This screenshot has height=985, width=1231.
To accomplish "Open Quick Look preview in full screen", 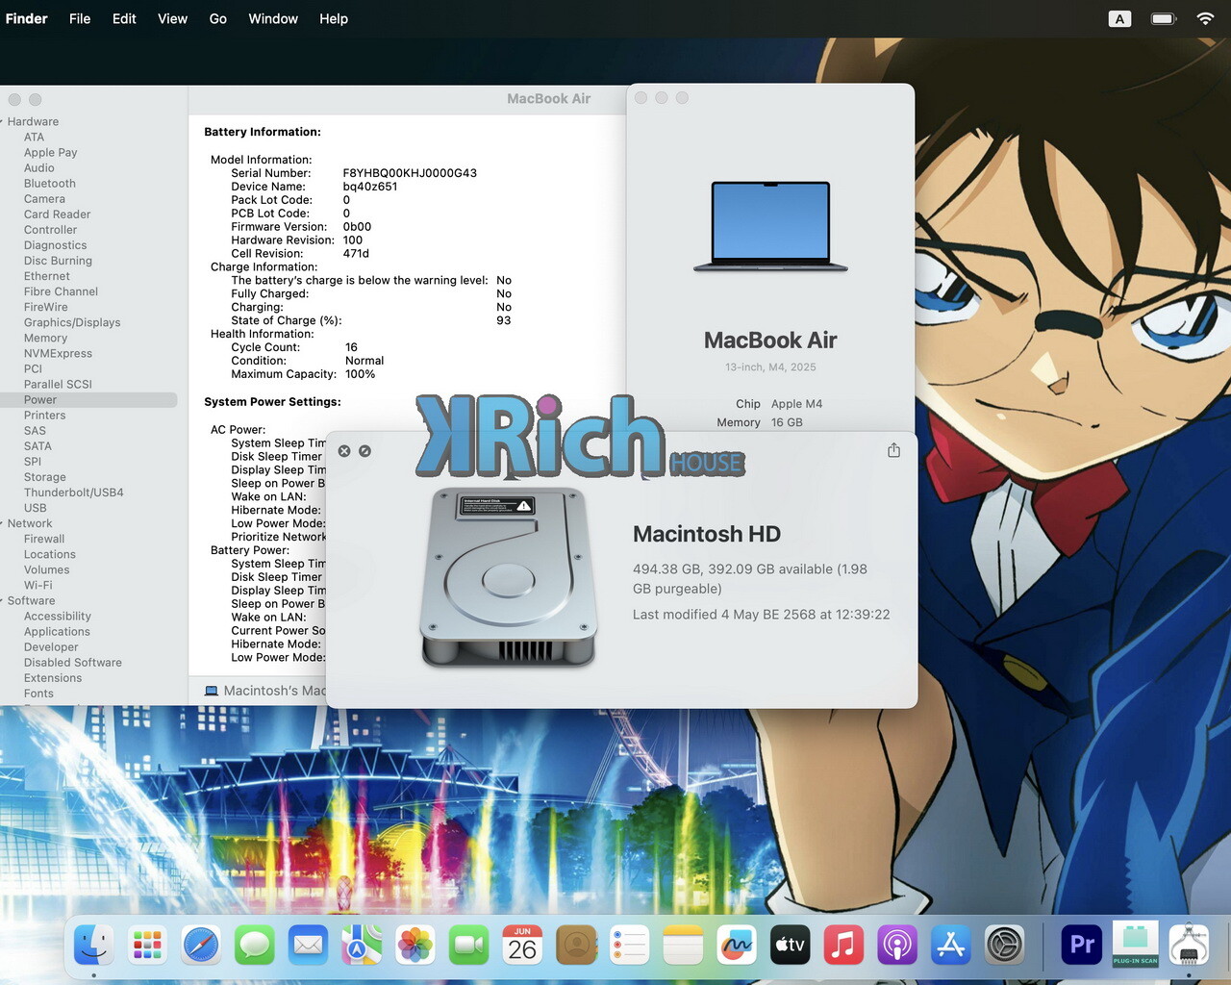I will pyautogui.click(x=365, y=451).
